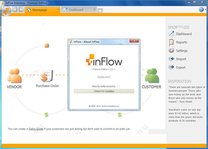
Task: Open Dashboard from the Shortcuts panel
Action: click(x=184, y=34)
